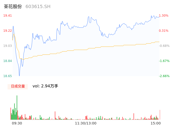Click the vol: 2.94万手 volume readout
The image size is (173, 132).
(x=45, y=86)
